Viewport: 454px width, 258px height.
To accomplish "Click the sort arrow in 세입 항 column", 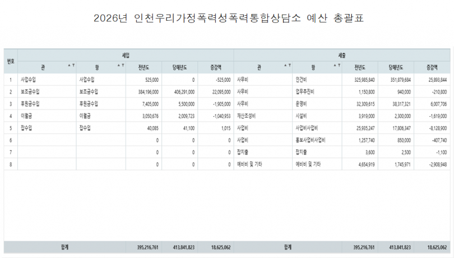I will click(x=118, y=66).
